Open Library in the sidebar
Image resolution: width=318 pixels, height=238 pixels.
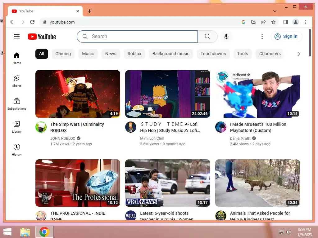[17, 127]
